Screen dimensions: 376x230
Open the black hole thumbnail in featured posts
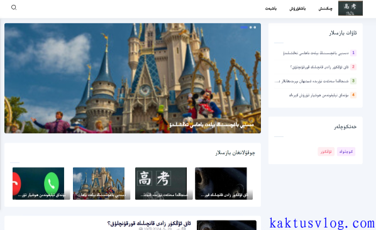224,183
